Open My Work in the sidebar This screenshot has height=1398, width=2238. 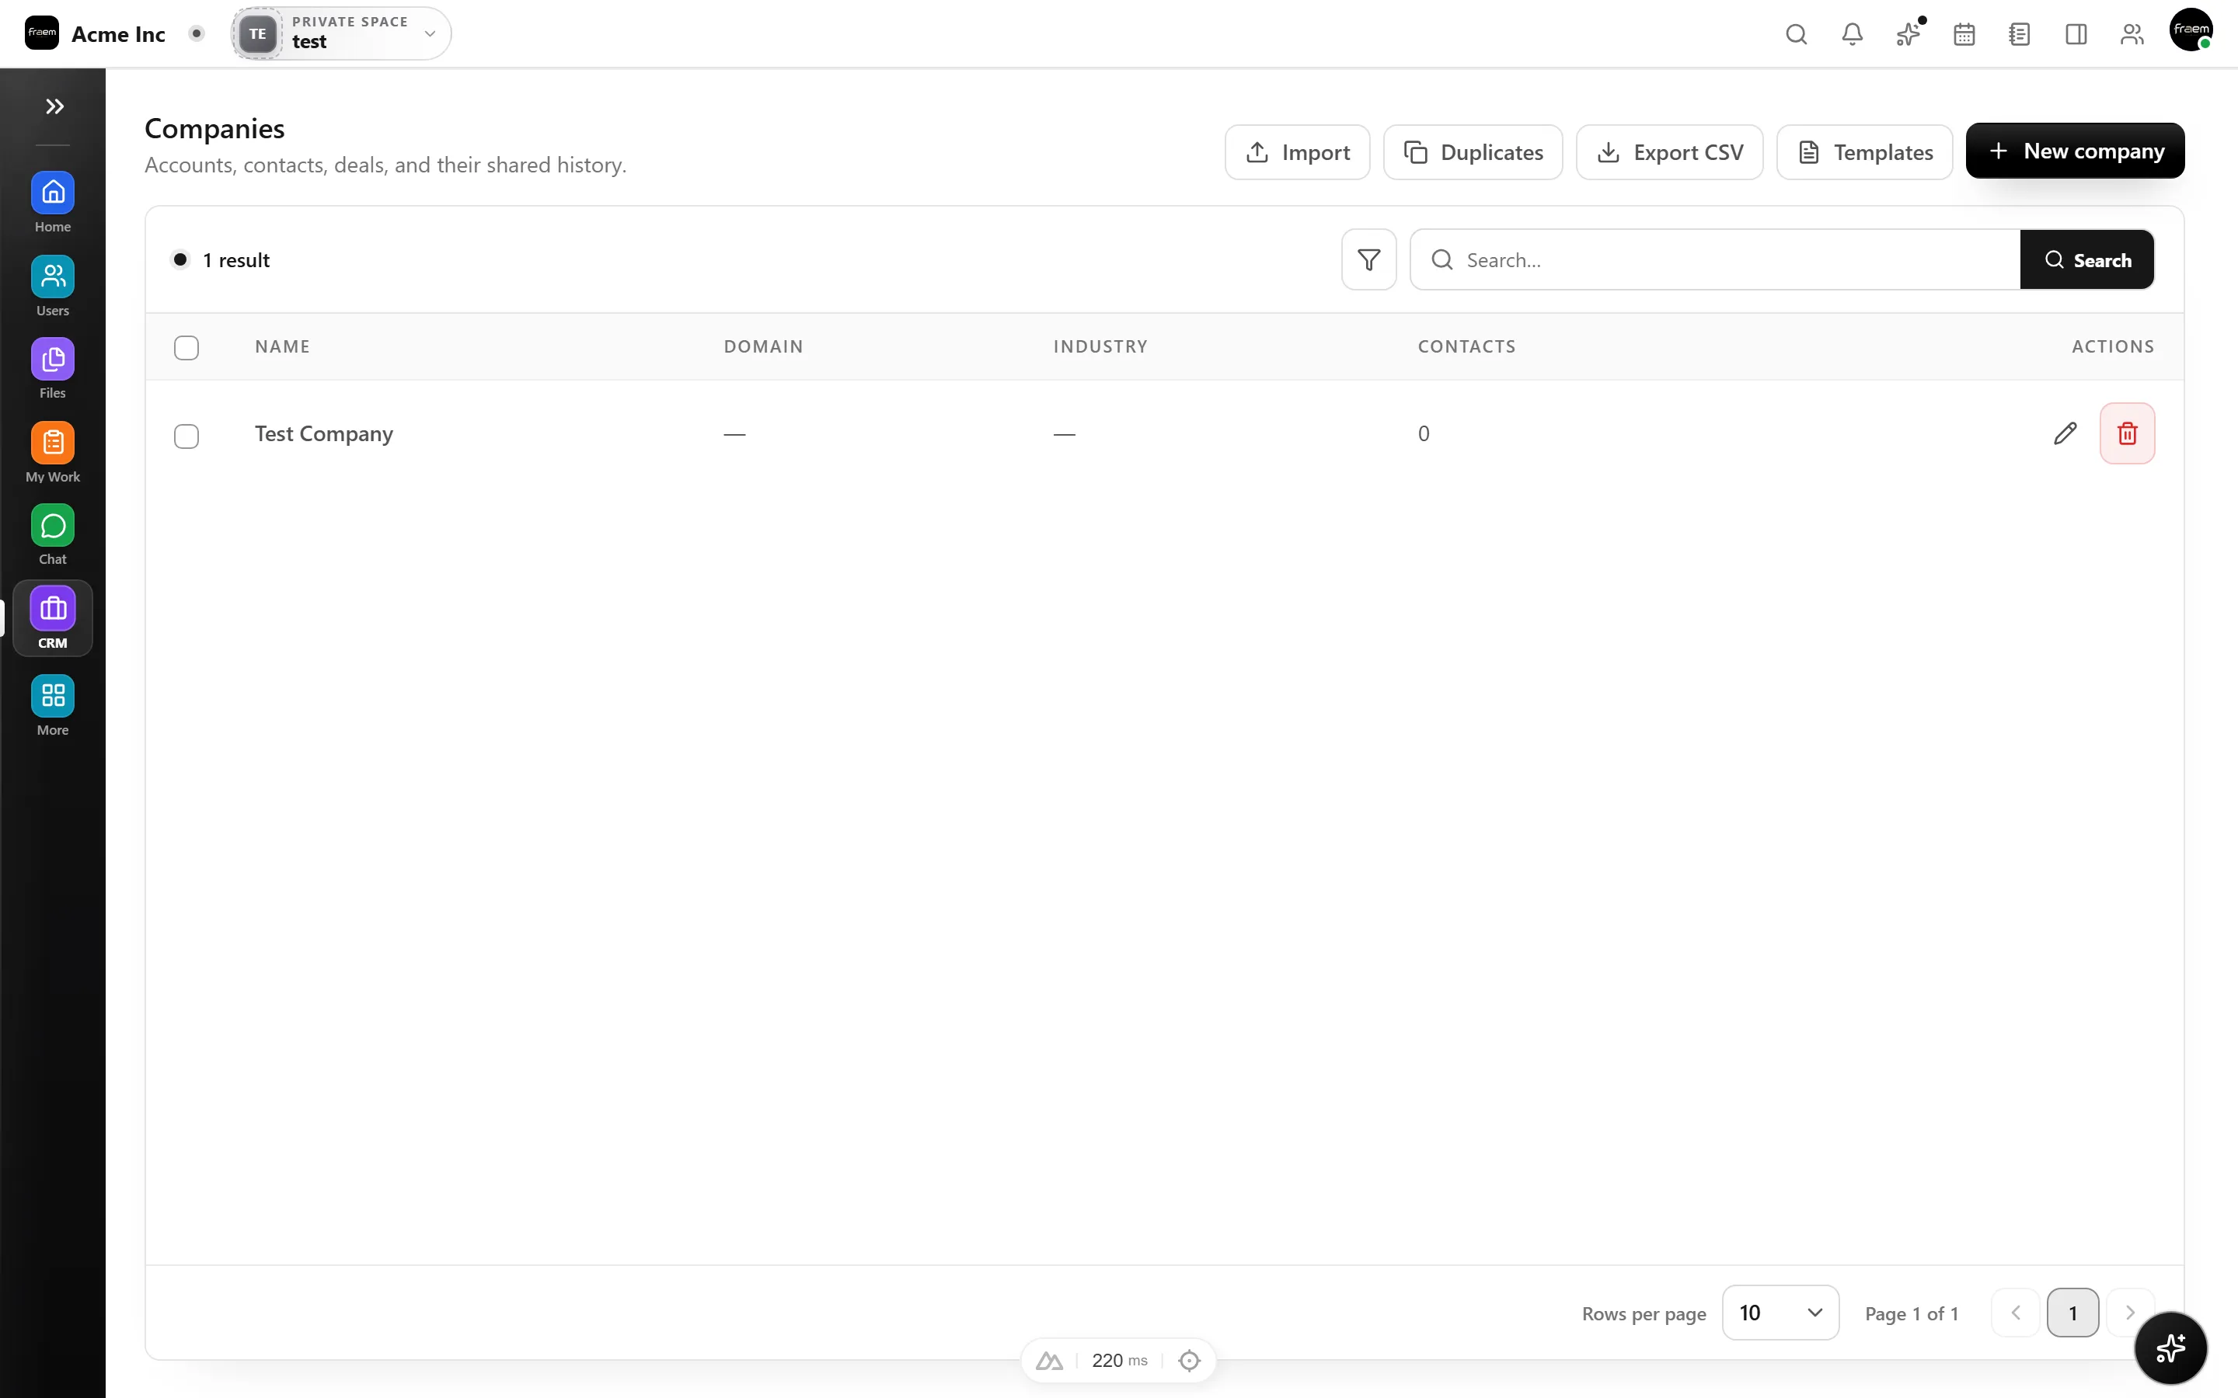pos(53,452)
